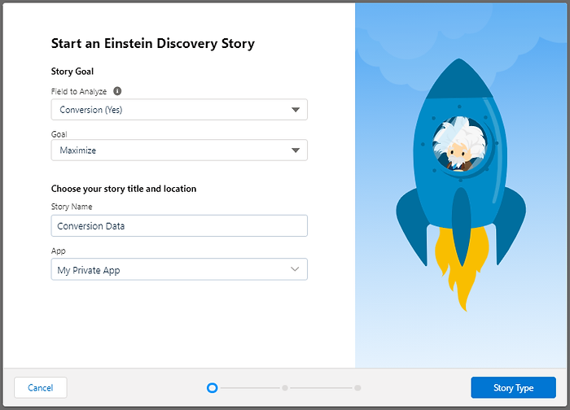Open the Field to Analyze dropdown

pos(179,110)
